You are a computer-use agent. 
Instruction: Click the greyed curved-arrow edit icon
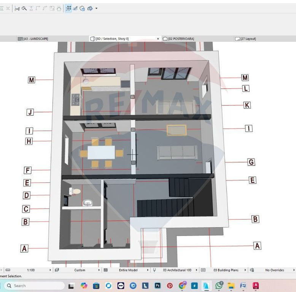tap(45, 8)
